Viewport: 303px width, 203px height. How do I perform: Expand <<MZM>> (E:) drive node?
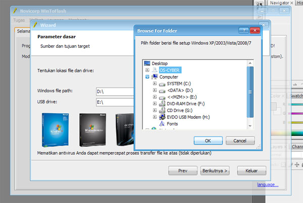click(x=155, y=97)
